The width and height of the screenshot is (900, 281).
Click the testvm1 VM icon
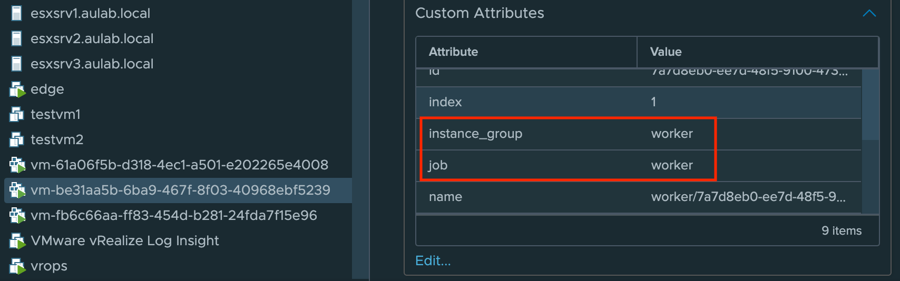coord(17,114)
